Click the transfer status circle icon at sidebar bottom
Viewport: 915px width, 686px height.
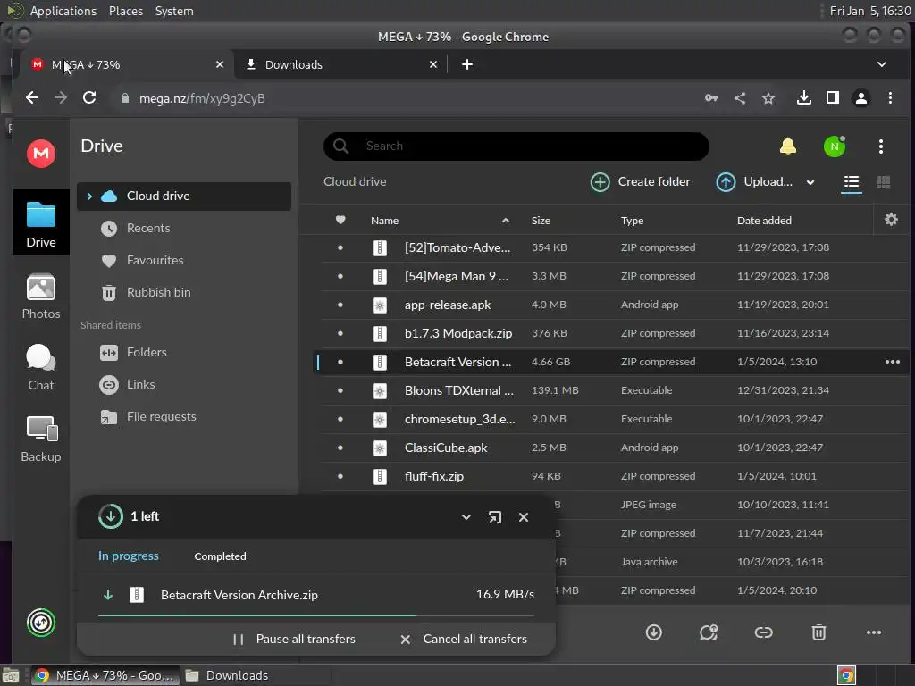point(41,623)
